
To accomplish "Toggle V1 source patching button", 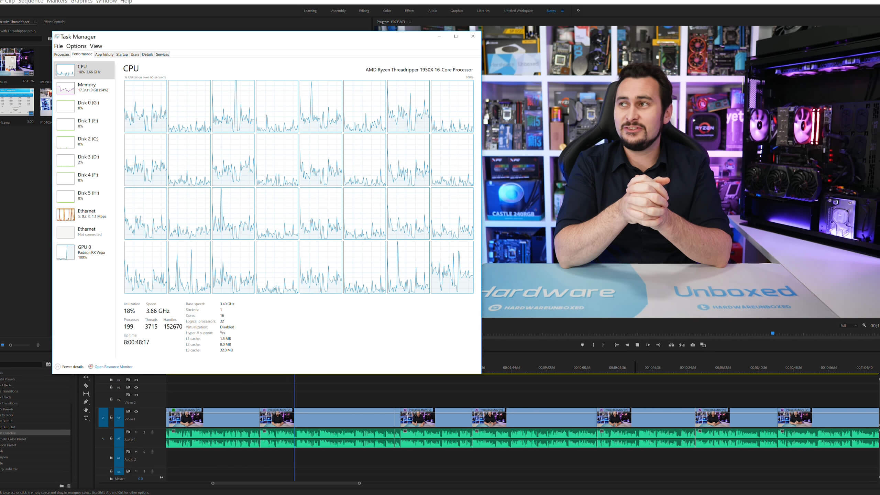I will (103, 418).
